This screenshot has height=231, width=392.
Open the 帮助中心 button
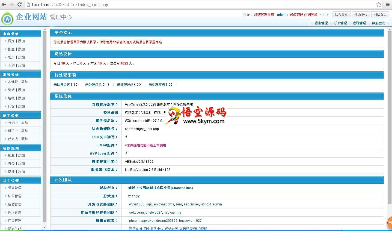tap(361, 15)
